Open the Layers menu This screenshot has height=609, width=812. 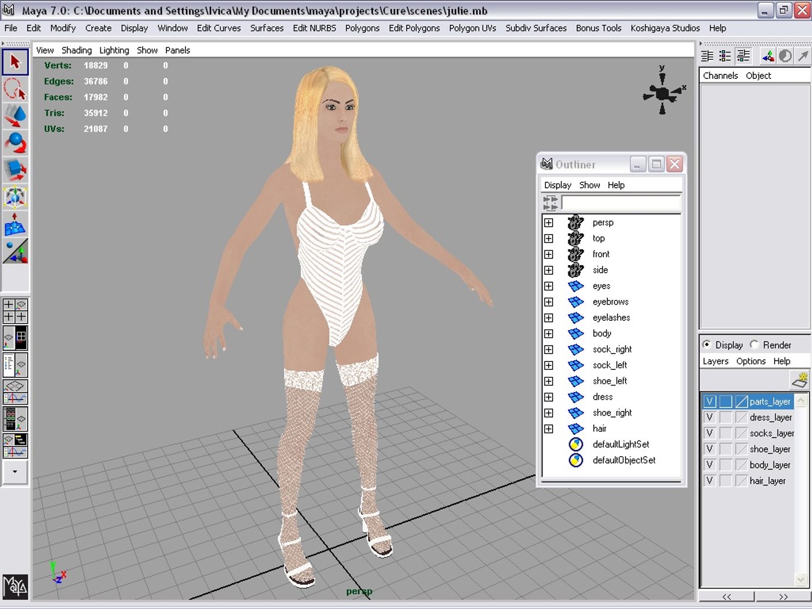716,361
